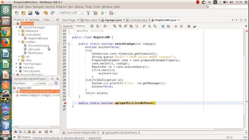
Task: Click the Open Project toolbar icon
Action: [30, 13]
